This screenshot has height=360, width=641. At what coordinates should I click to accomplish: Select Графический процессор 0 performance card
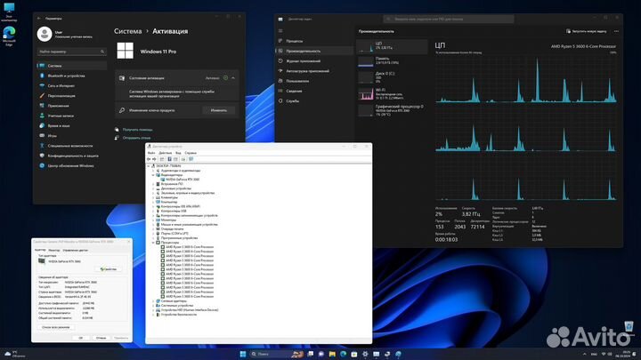(392, 110)
